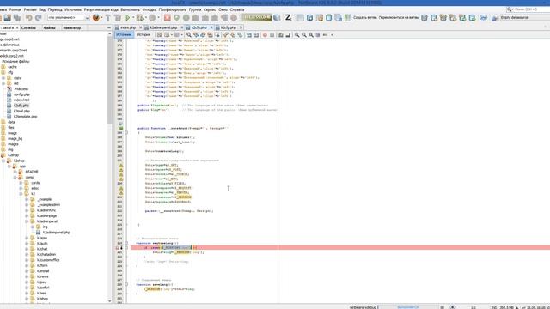Switch to index.php editor tab
Viewport: 550px width, 309px height.
tap(128, 27)
